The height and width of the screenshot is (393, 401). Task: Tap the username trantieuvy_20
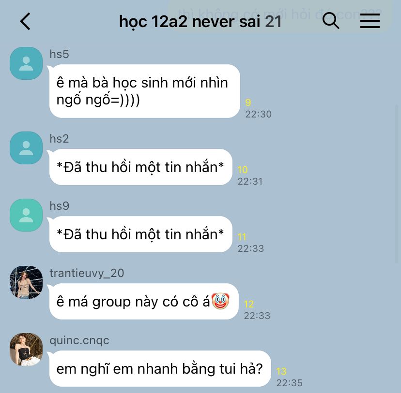[x=87, y=273]
